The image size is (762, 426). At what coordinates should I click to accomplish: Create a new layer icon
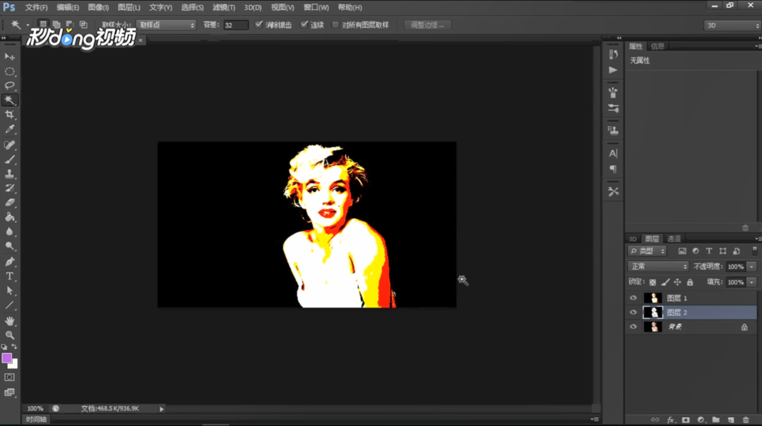click(x=731, y=420)
